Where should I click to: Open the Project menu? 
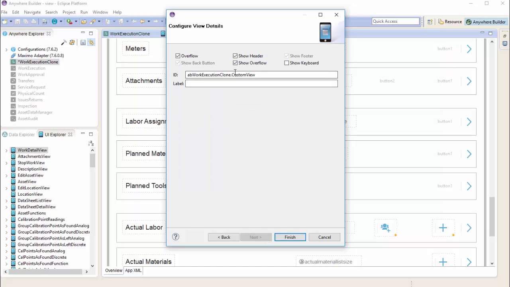(x=69, y=12)
